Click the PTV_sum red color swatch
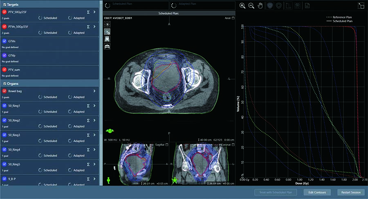Image resolution: width=368 pixels, height=199 pixels. click(x=4, y=70)
